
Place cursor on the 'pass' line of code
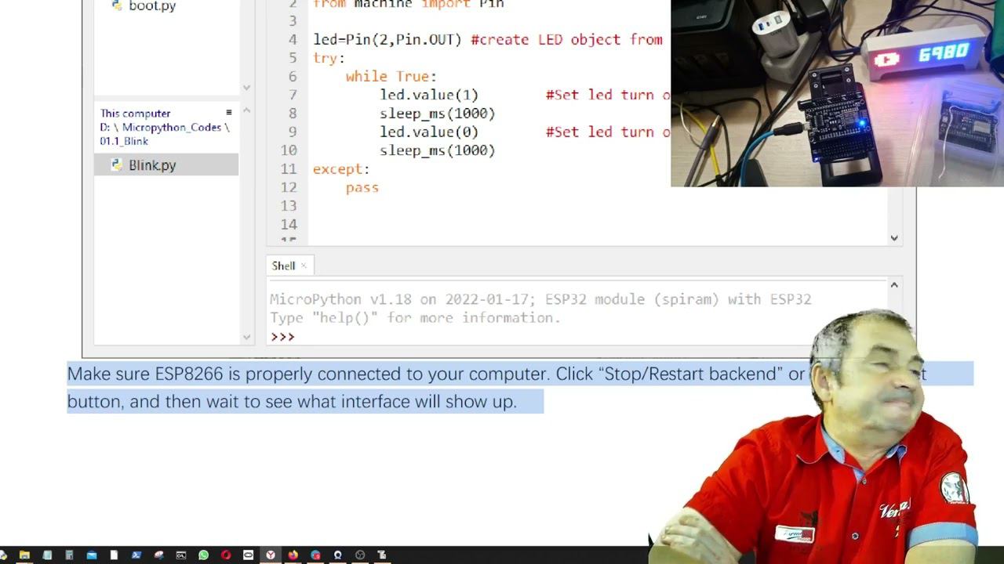click(362, 187)
